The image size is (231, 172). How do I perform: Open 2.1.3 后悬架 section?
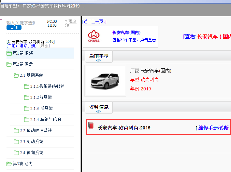[42, 108]
